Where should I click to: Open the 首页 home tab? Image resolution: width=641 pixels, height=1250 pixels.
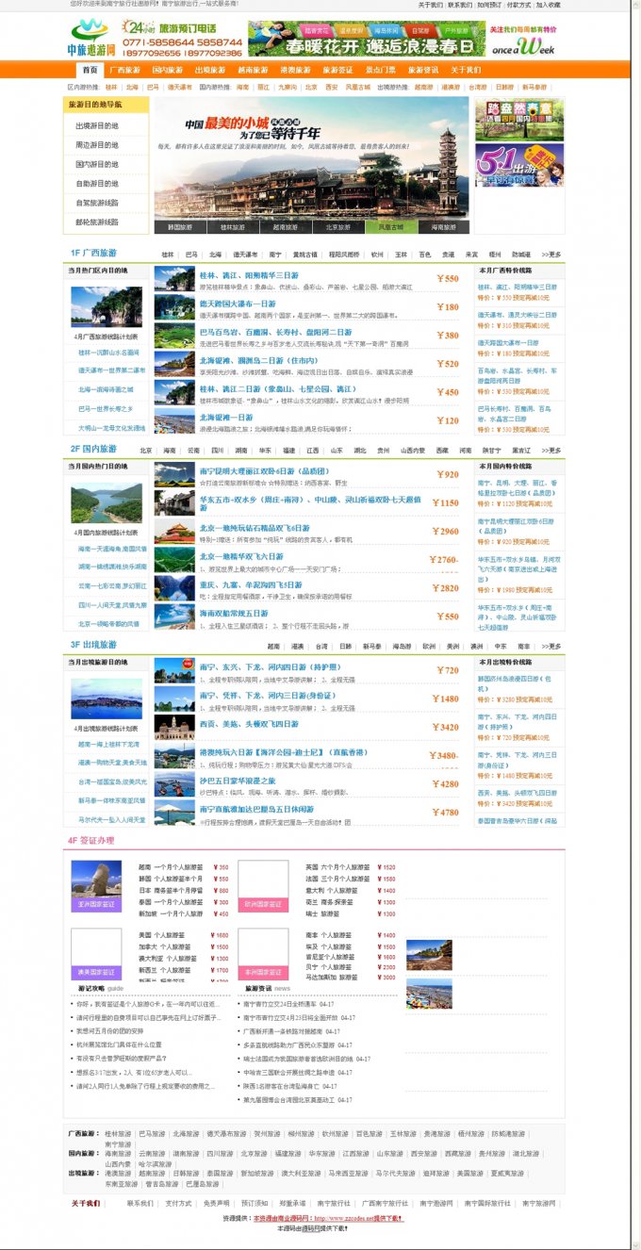pos(90,71)
